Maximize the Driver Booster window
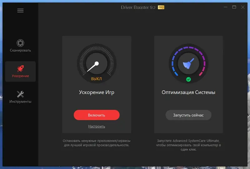This screenshot has height=169, width=250. 234,7
